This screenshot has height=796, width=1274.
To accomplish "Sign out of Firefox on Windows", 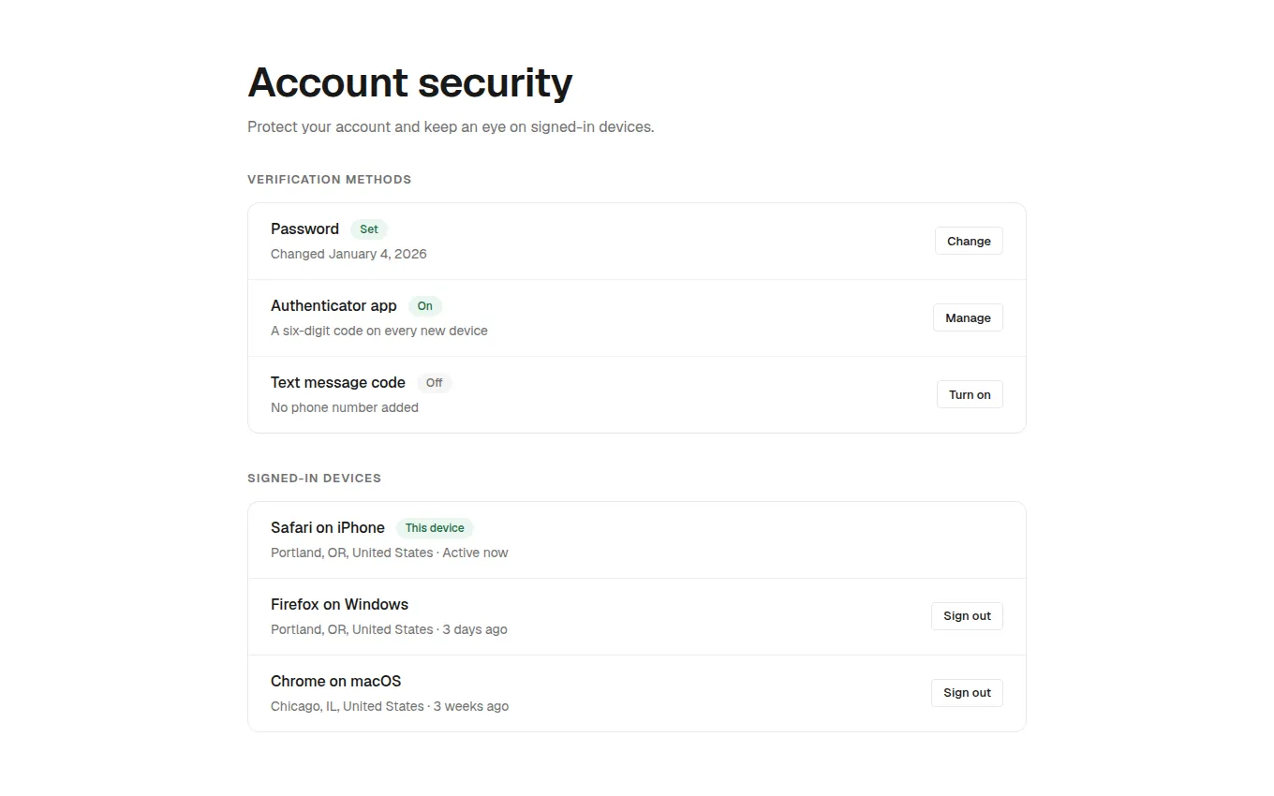I will point(967,616).
